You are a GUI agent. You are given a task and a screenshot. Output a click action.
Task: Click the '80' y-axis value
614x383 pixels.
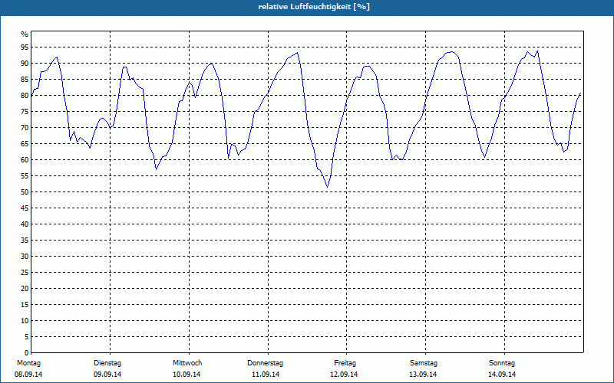[25, 95]
